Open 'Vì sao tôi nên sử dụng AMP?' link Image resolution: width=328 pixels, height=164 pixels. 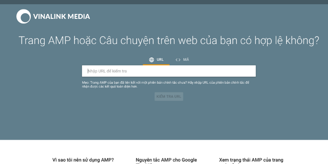click(83, 160)
